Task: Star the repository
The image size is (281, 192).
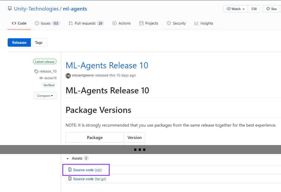Action: (x=272, y=9)
